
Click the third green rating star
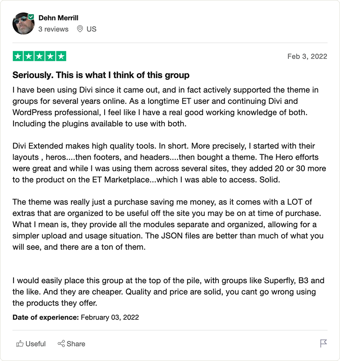(40, 56)
